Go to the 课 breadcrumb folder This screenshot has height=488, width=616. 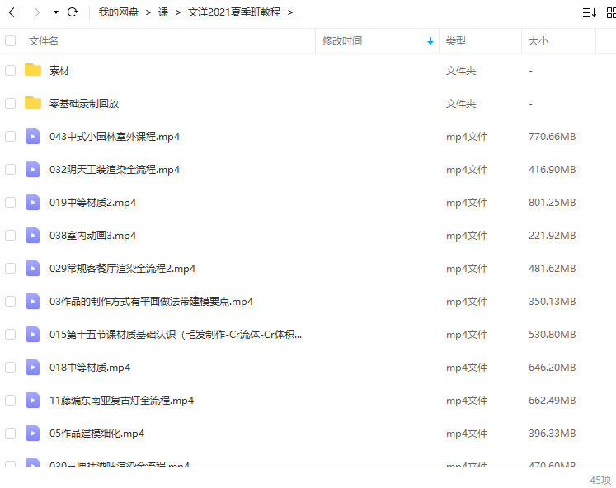pyautogui.click(x=163, y=12)
